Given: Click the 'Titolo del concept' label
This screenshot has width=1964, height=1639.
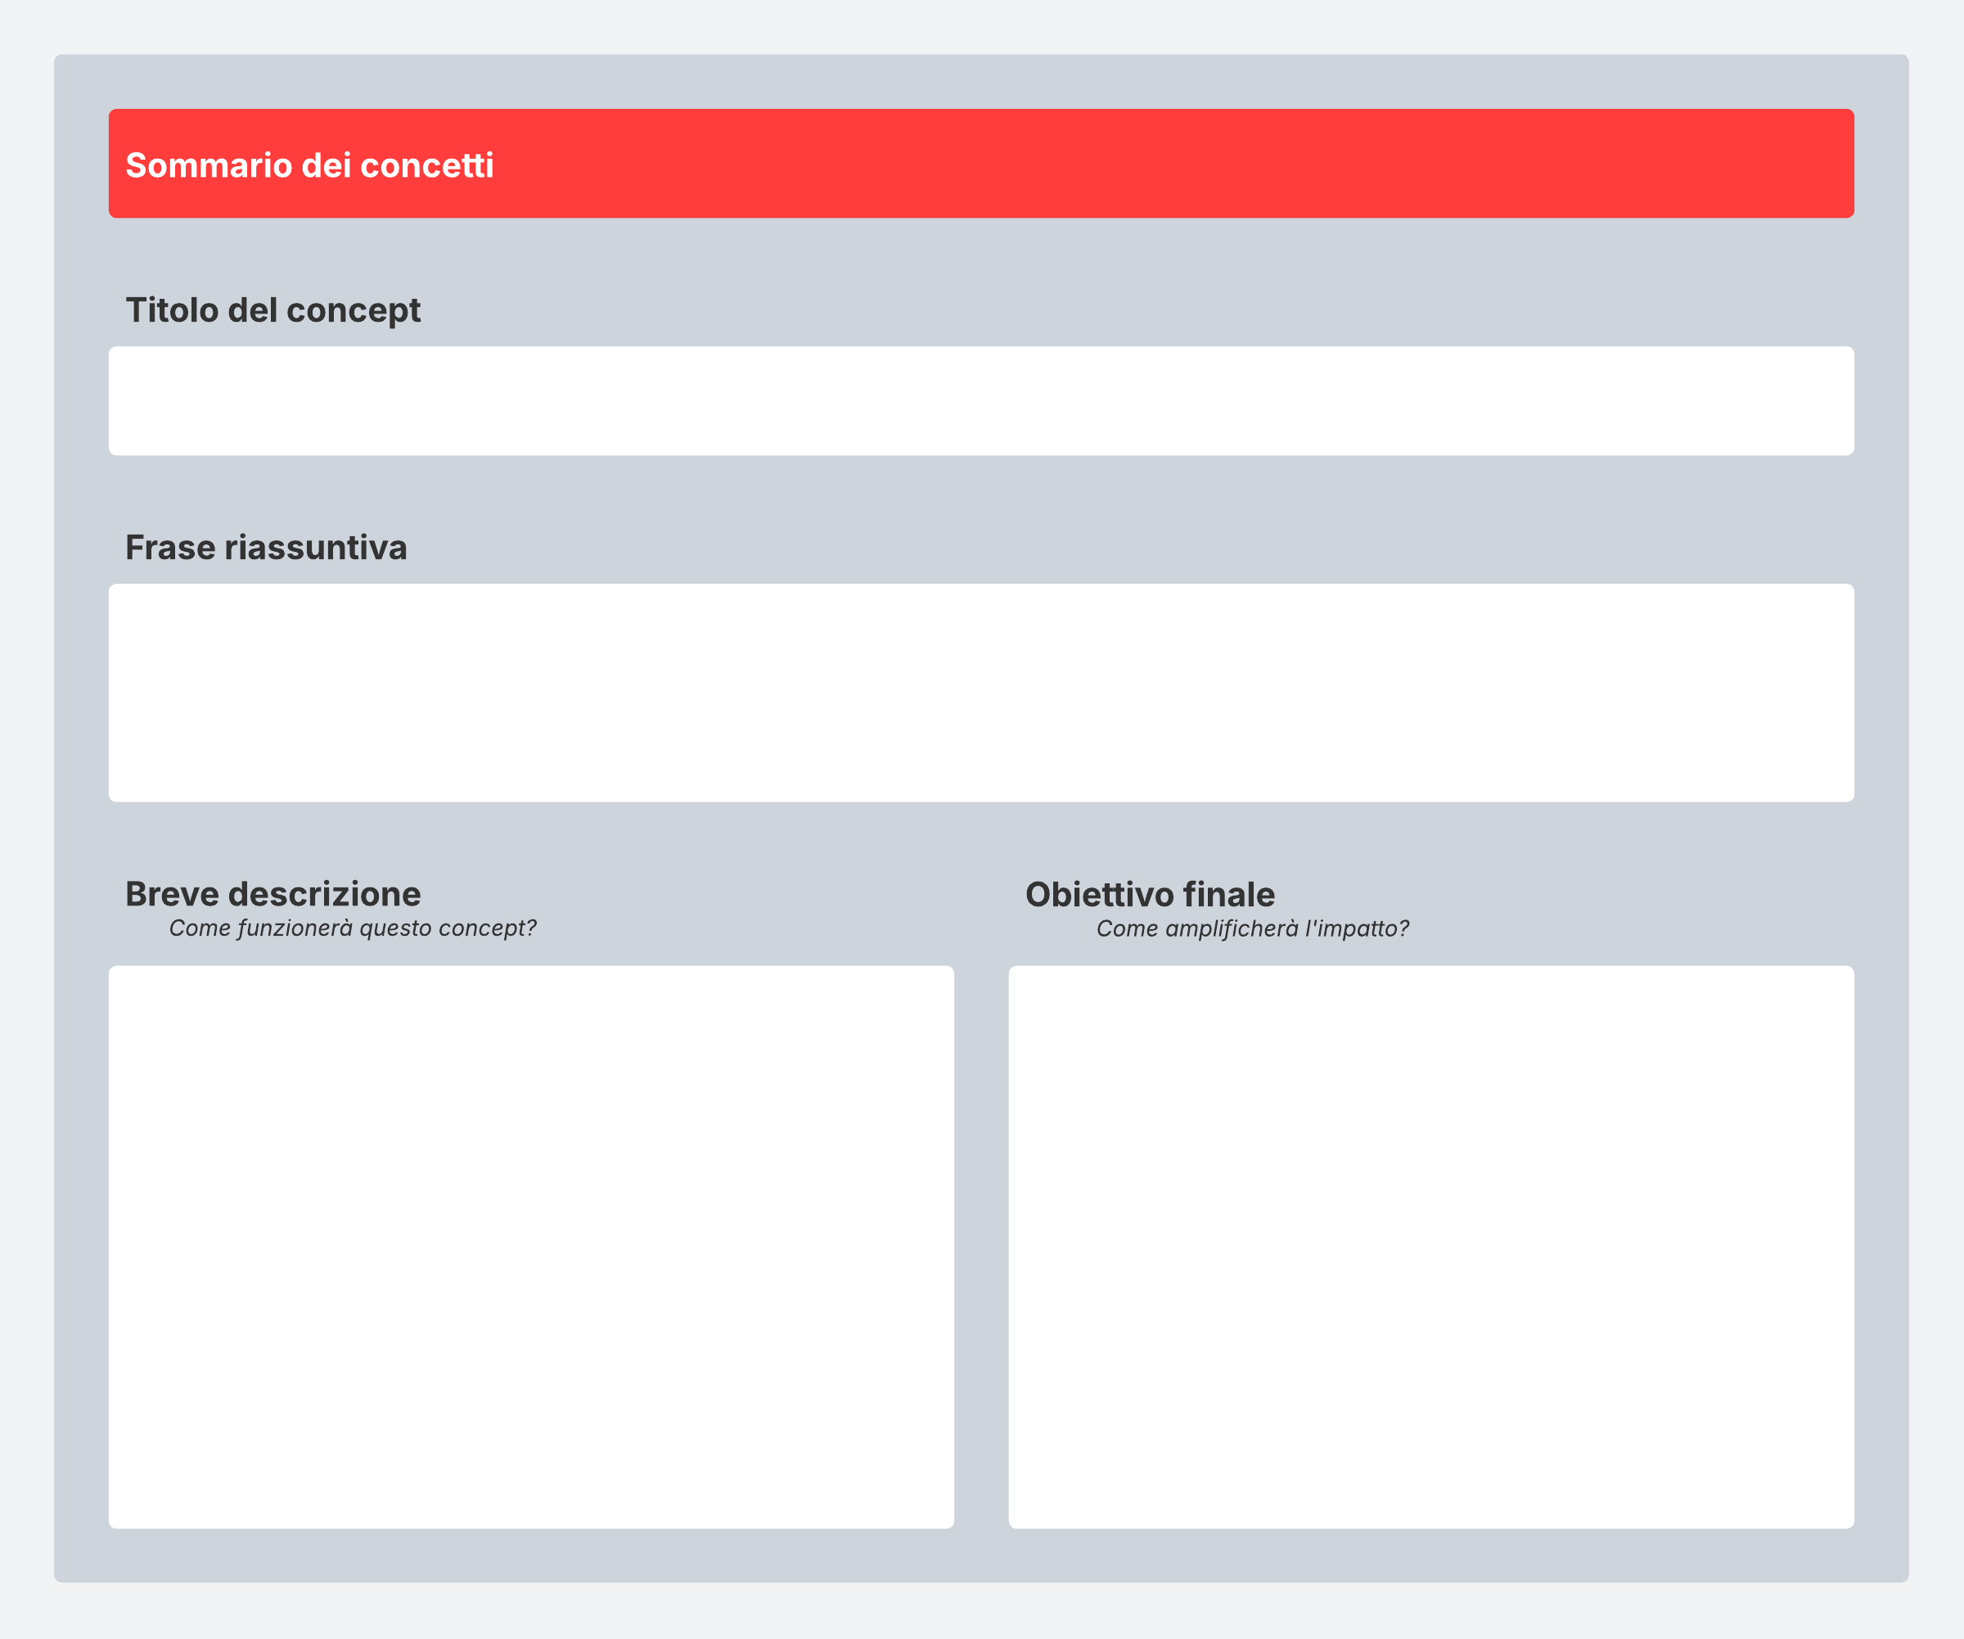Looking at the screenshot, I should pyautogui.click(x=273, y=309).
